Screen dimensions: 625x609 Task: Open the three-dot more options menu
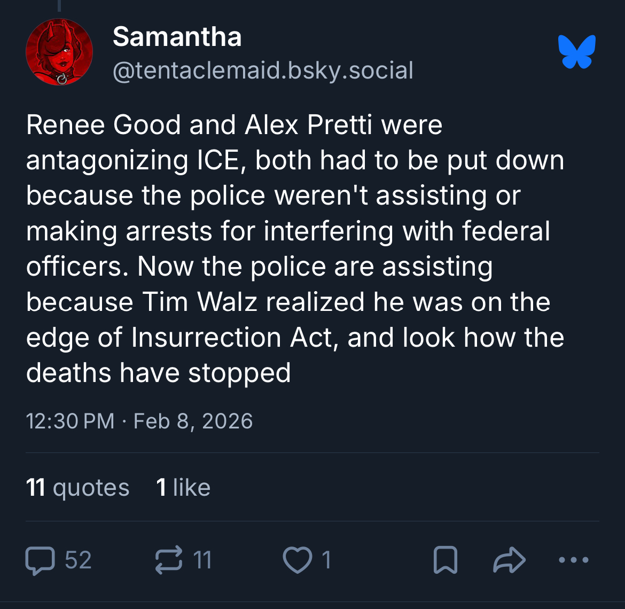pyautogui.click(x=573, y=560)
